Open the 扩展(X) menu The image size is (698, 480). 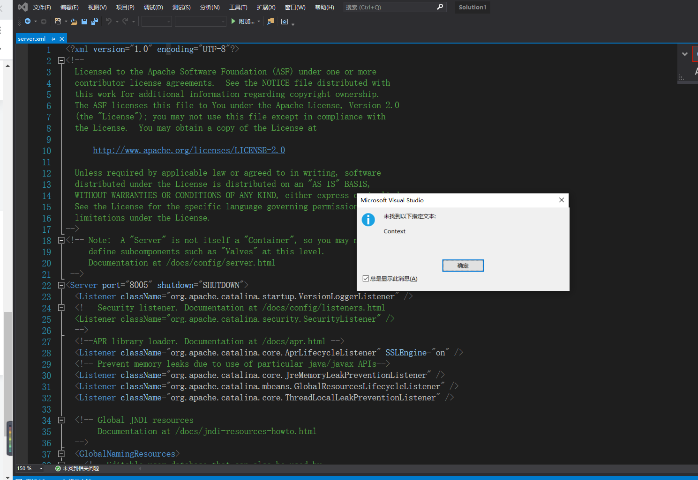(266, 7)
